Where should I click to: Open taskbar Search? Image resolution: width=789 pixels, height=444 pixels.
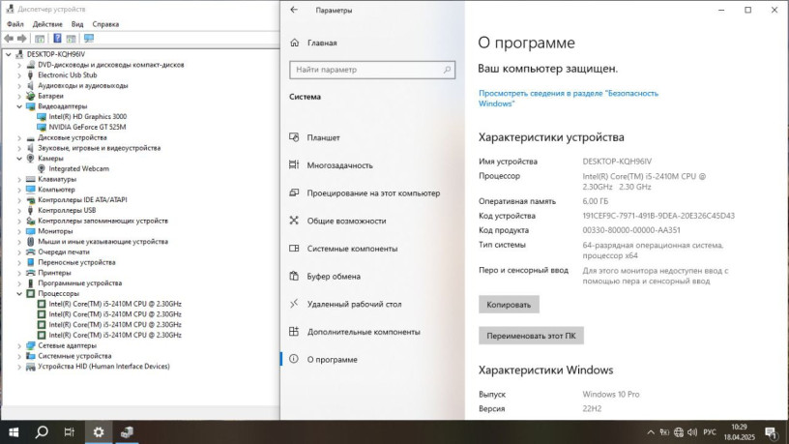[42, 432]
